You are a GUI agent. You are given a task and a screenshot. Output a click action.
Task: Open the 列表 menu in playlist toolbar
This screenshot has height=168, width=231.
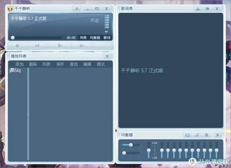click(x=47, y=64)
